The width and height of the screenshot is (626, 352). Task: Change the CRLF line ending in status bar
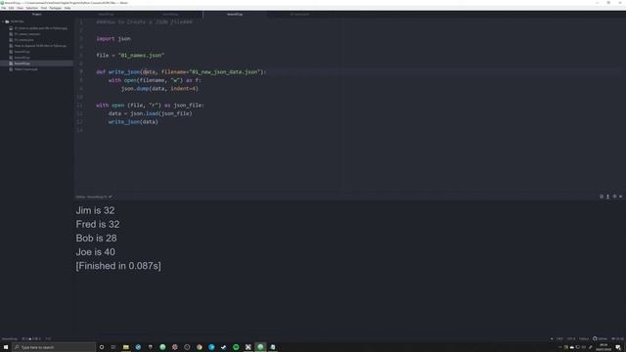click(559, 339)
